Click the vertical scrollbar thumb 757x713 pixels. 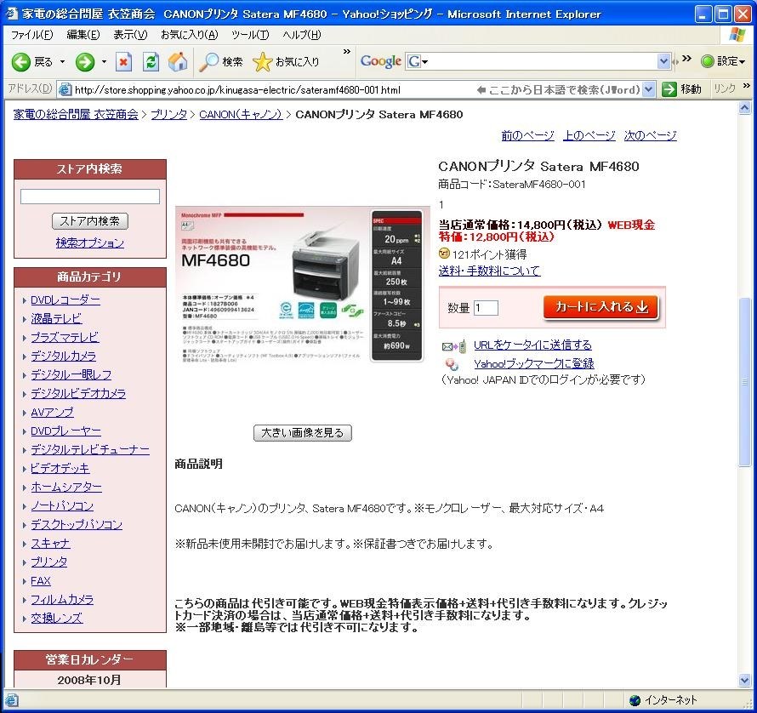(x=745, y=383)
